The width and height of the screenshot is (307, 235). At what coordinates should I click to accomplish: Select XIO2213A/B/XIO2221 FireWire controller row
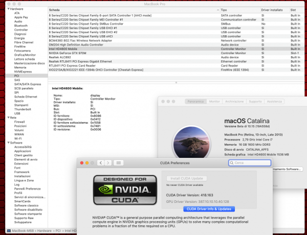(176, 70)
